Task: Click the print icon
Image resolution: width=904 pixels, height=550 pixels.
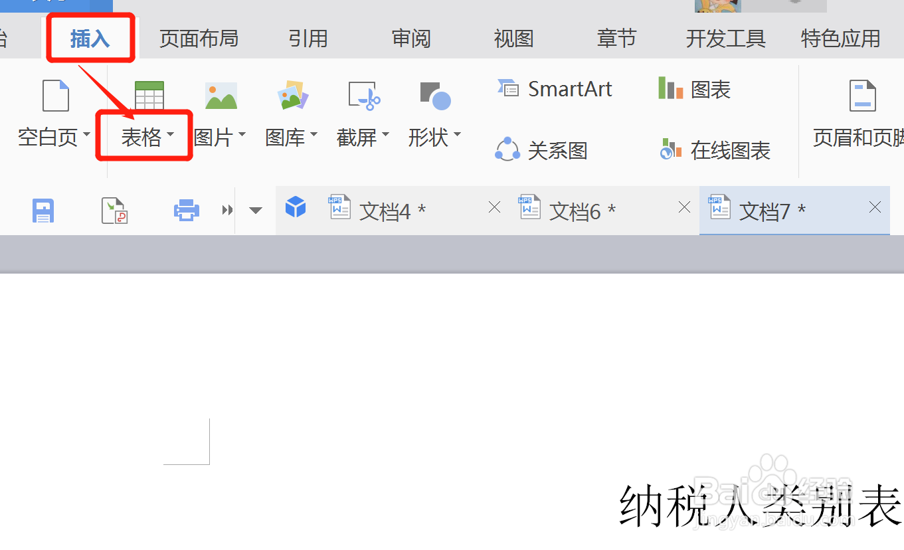Action: 186,210
